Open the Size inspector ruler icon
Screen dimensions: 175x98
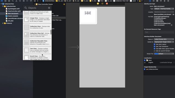[165, 1]
